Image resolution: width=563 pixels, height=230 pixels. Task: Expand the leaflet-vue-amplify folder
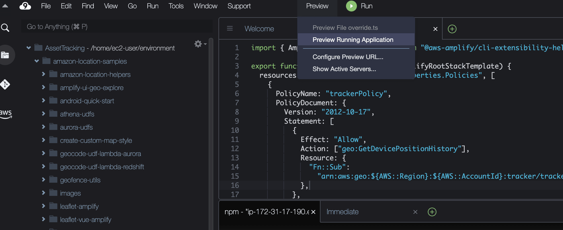tap(44, 219)
